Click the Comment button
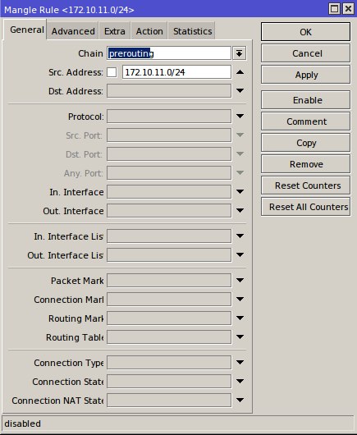This screenshot has height=435, width=357. pyautogui.click(x=305, y=121)
